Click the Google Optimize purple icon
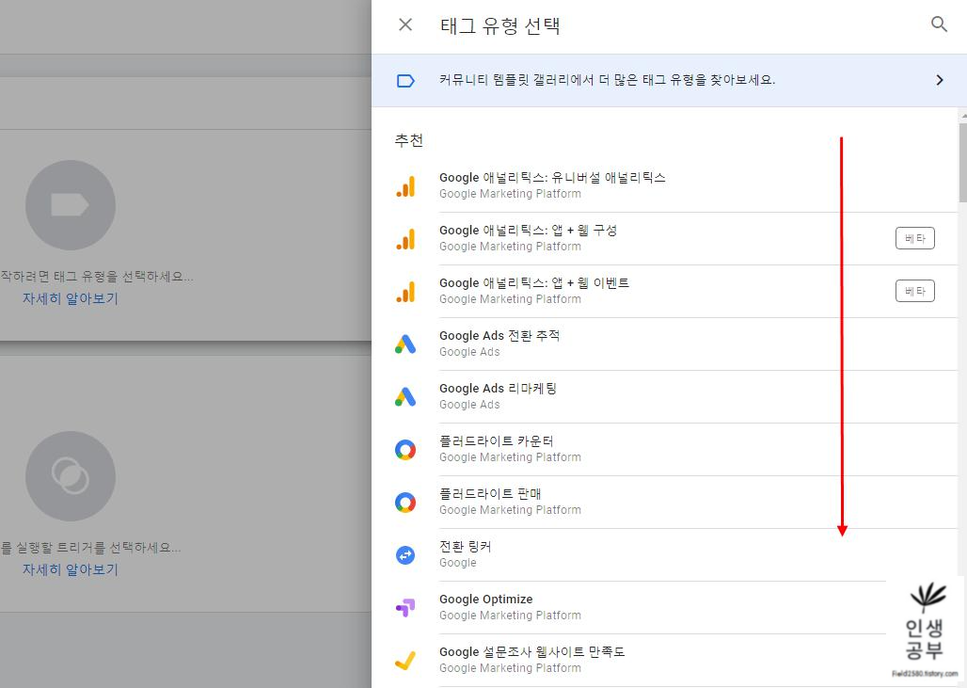This screenshot has width=967, height=688. point(405,608)
